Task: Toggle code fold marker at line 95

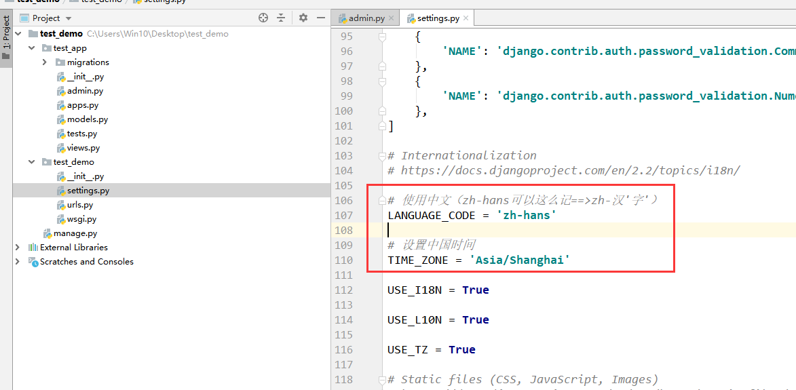Action: coord(382,37)
